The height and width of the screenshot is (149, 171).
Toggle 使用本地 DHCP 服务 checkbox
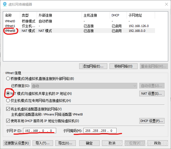tap(8, 121)
